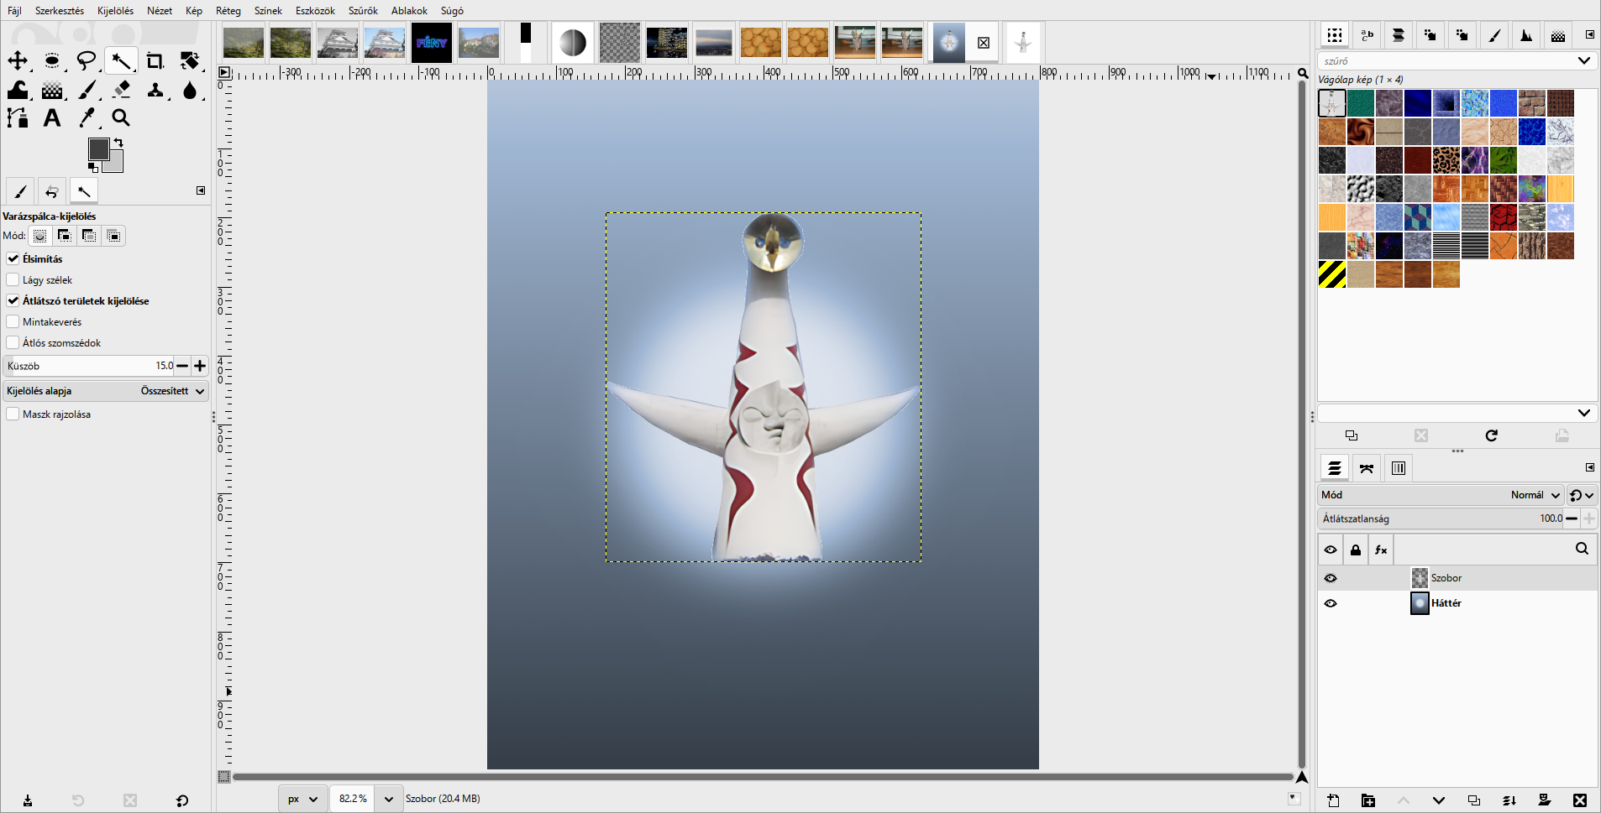Viewport: 1601px width, 813px height.
Task: Refresh the patterns list
Action: click(x=1492, y=435)
